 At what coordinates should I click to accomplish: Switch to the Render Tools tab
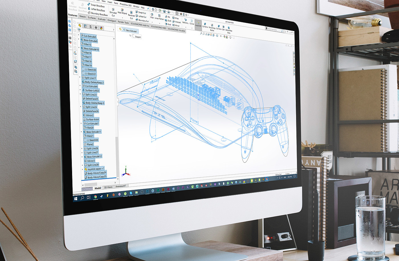pos(123,22)
